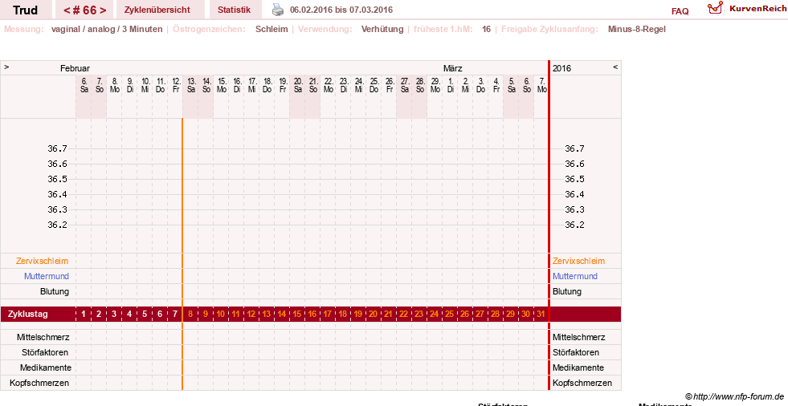The height and width of the screenshot is (406, 788).
Task: Click the left Kopfschmerzen row label
Action: [39, 383]
